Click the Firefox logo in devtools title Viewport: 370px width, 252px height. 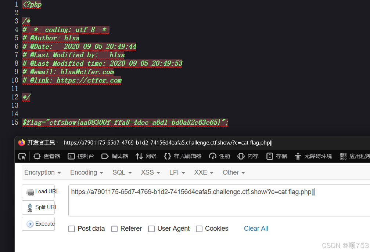coord(22,142)
